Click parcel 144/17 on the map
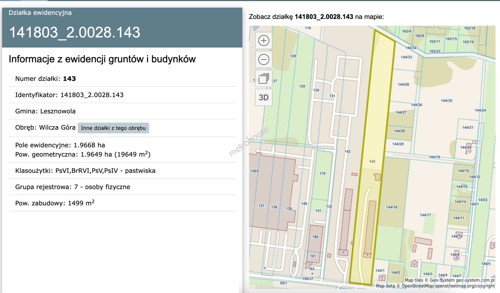Screen dimensions: 500x293 point(425,215)
